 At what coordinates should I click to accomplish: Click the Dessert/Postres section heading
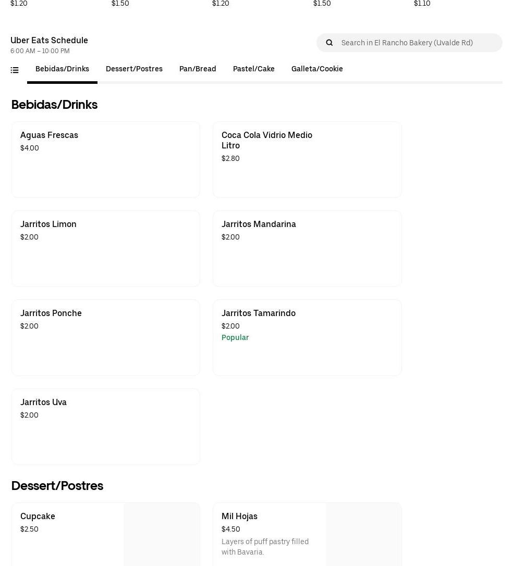coord(57,486)
